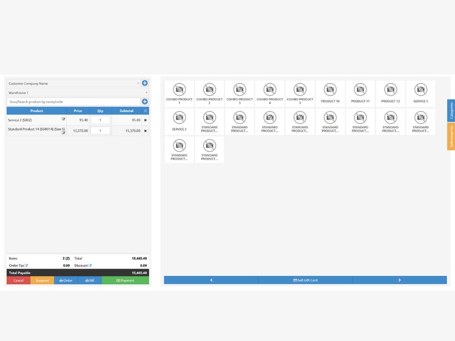Cancel the current sale
This screenshot has height=341, width=455.
point(19,281)
